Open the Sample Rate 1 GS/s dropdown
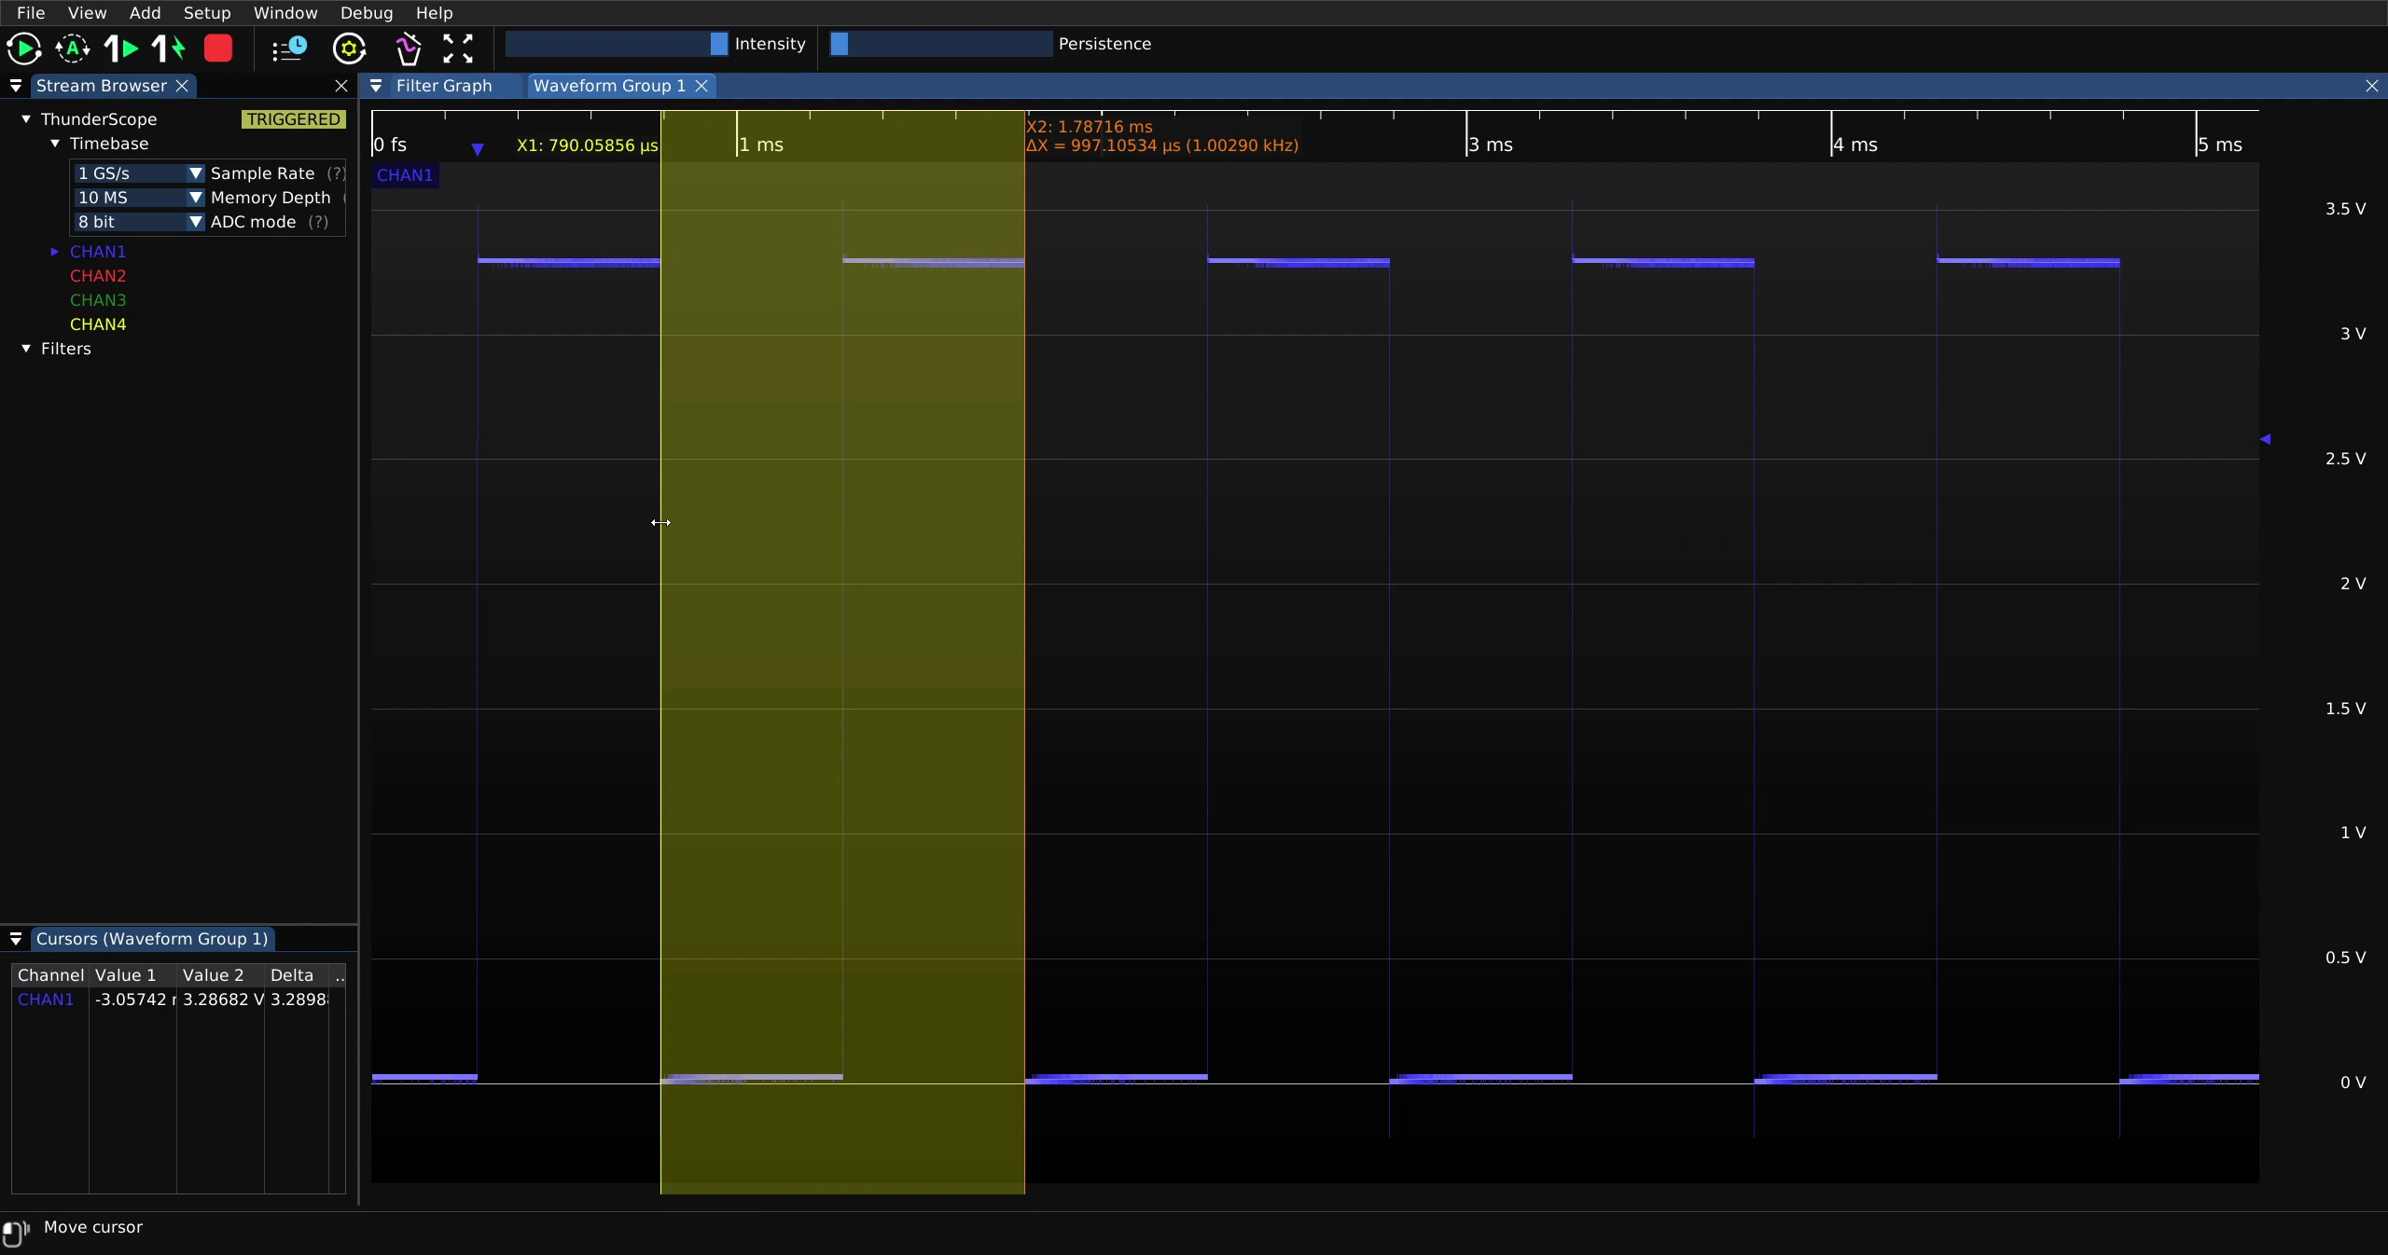 (139, 173)
